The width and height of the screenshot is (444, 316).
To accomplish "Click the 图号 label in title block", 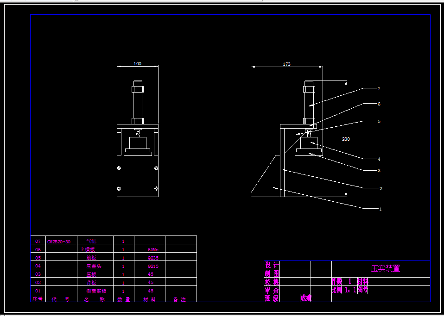I will tap(363, 290).
